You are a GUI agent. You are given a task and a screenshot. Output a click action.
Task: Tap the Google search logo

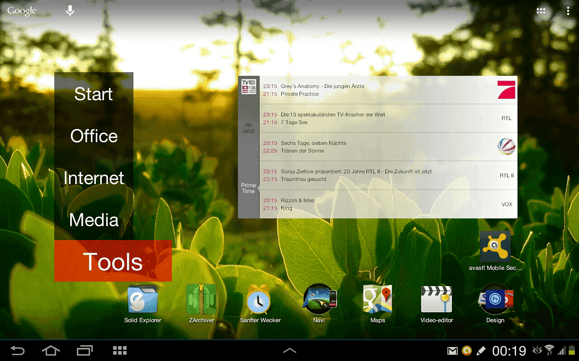point(22,11)
